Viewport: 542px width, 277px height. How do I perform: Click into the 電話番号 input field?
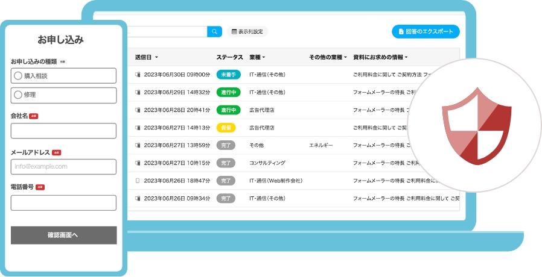point(63,203)
